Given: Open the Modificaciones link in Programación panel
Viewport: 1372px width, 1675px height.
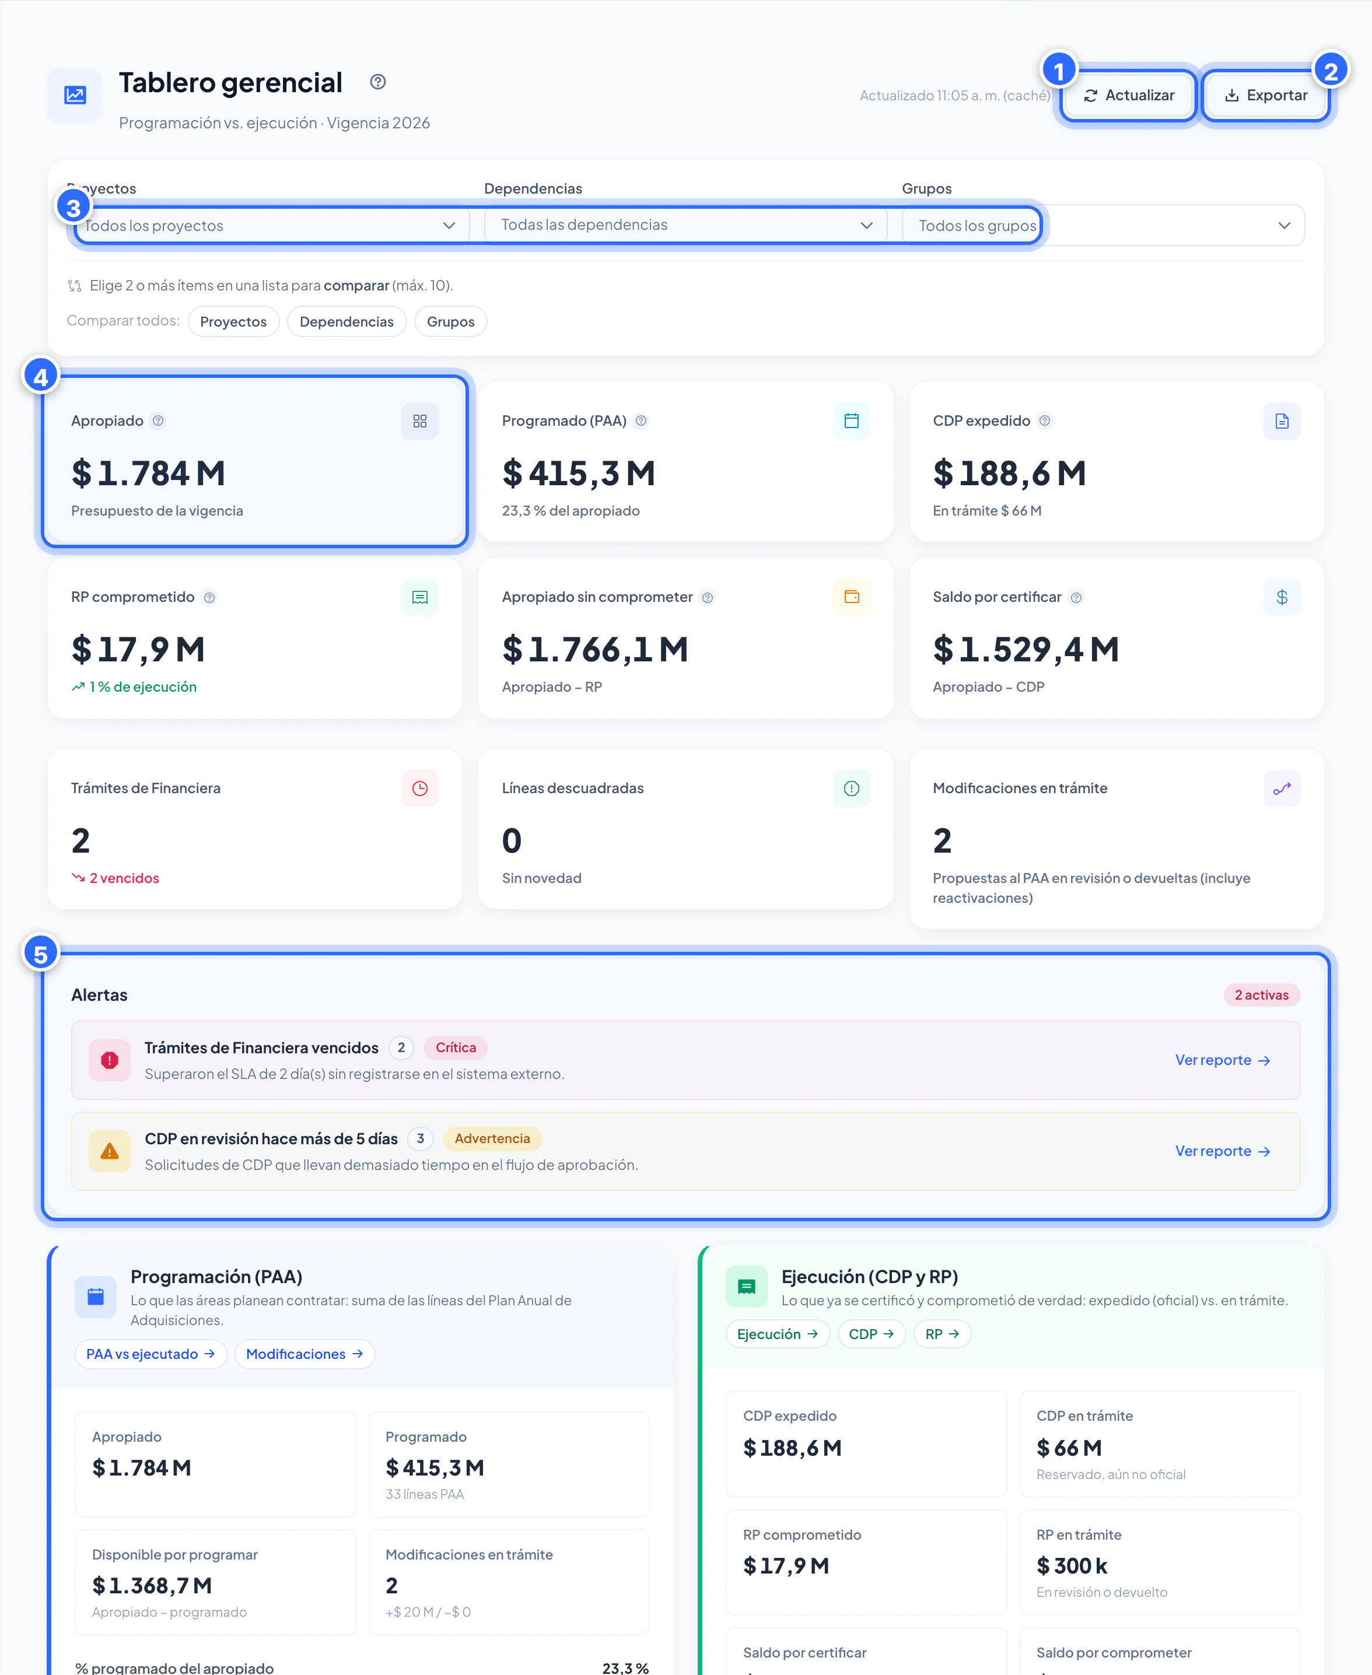Looking at the screenshot, I should (304, 1354).
